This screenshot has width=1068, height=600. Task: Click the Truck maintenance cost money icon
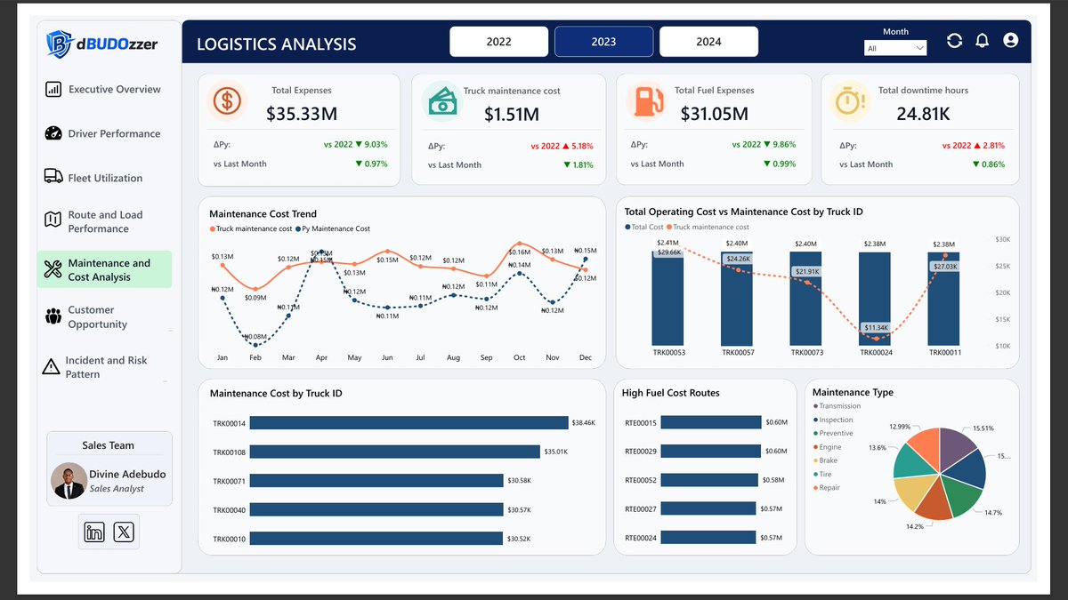point(441,100)
